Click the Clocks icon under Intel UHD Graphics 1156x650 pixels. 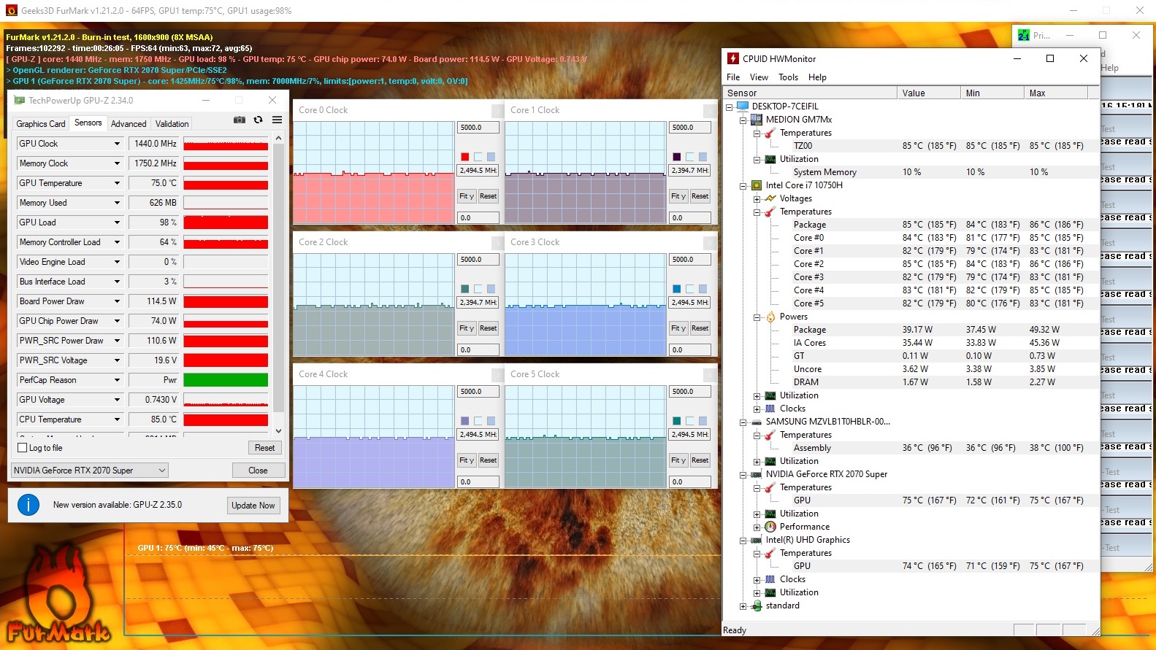tap(770, 579)
